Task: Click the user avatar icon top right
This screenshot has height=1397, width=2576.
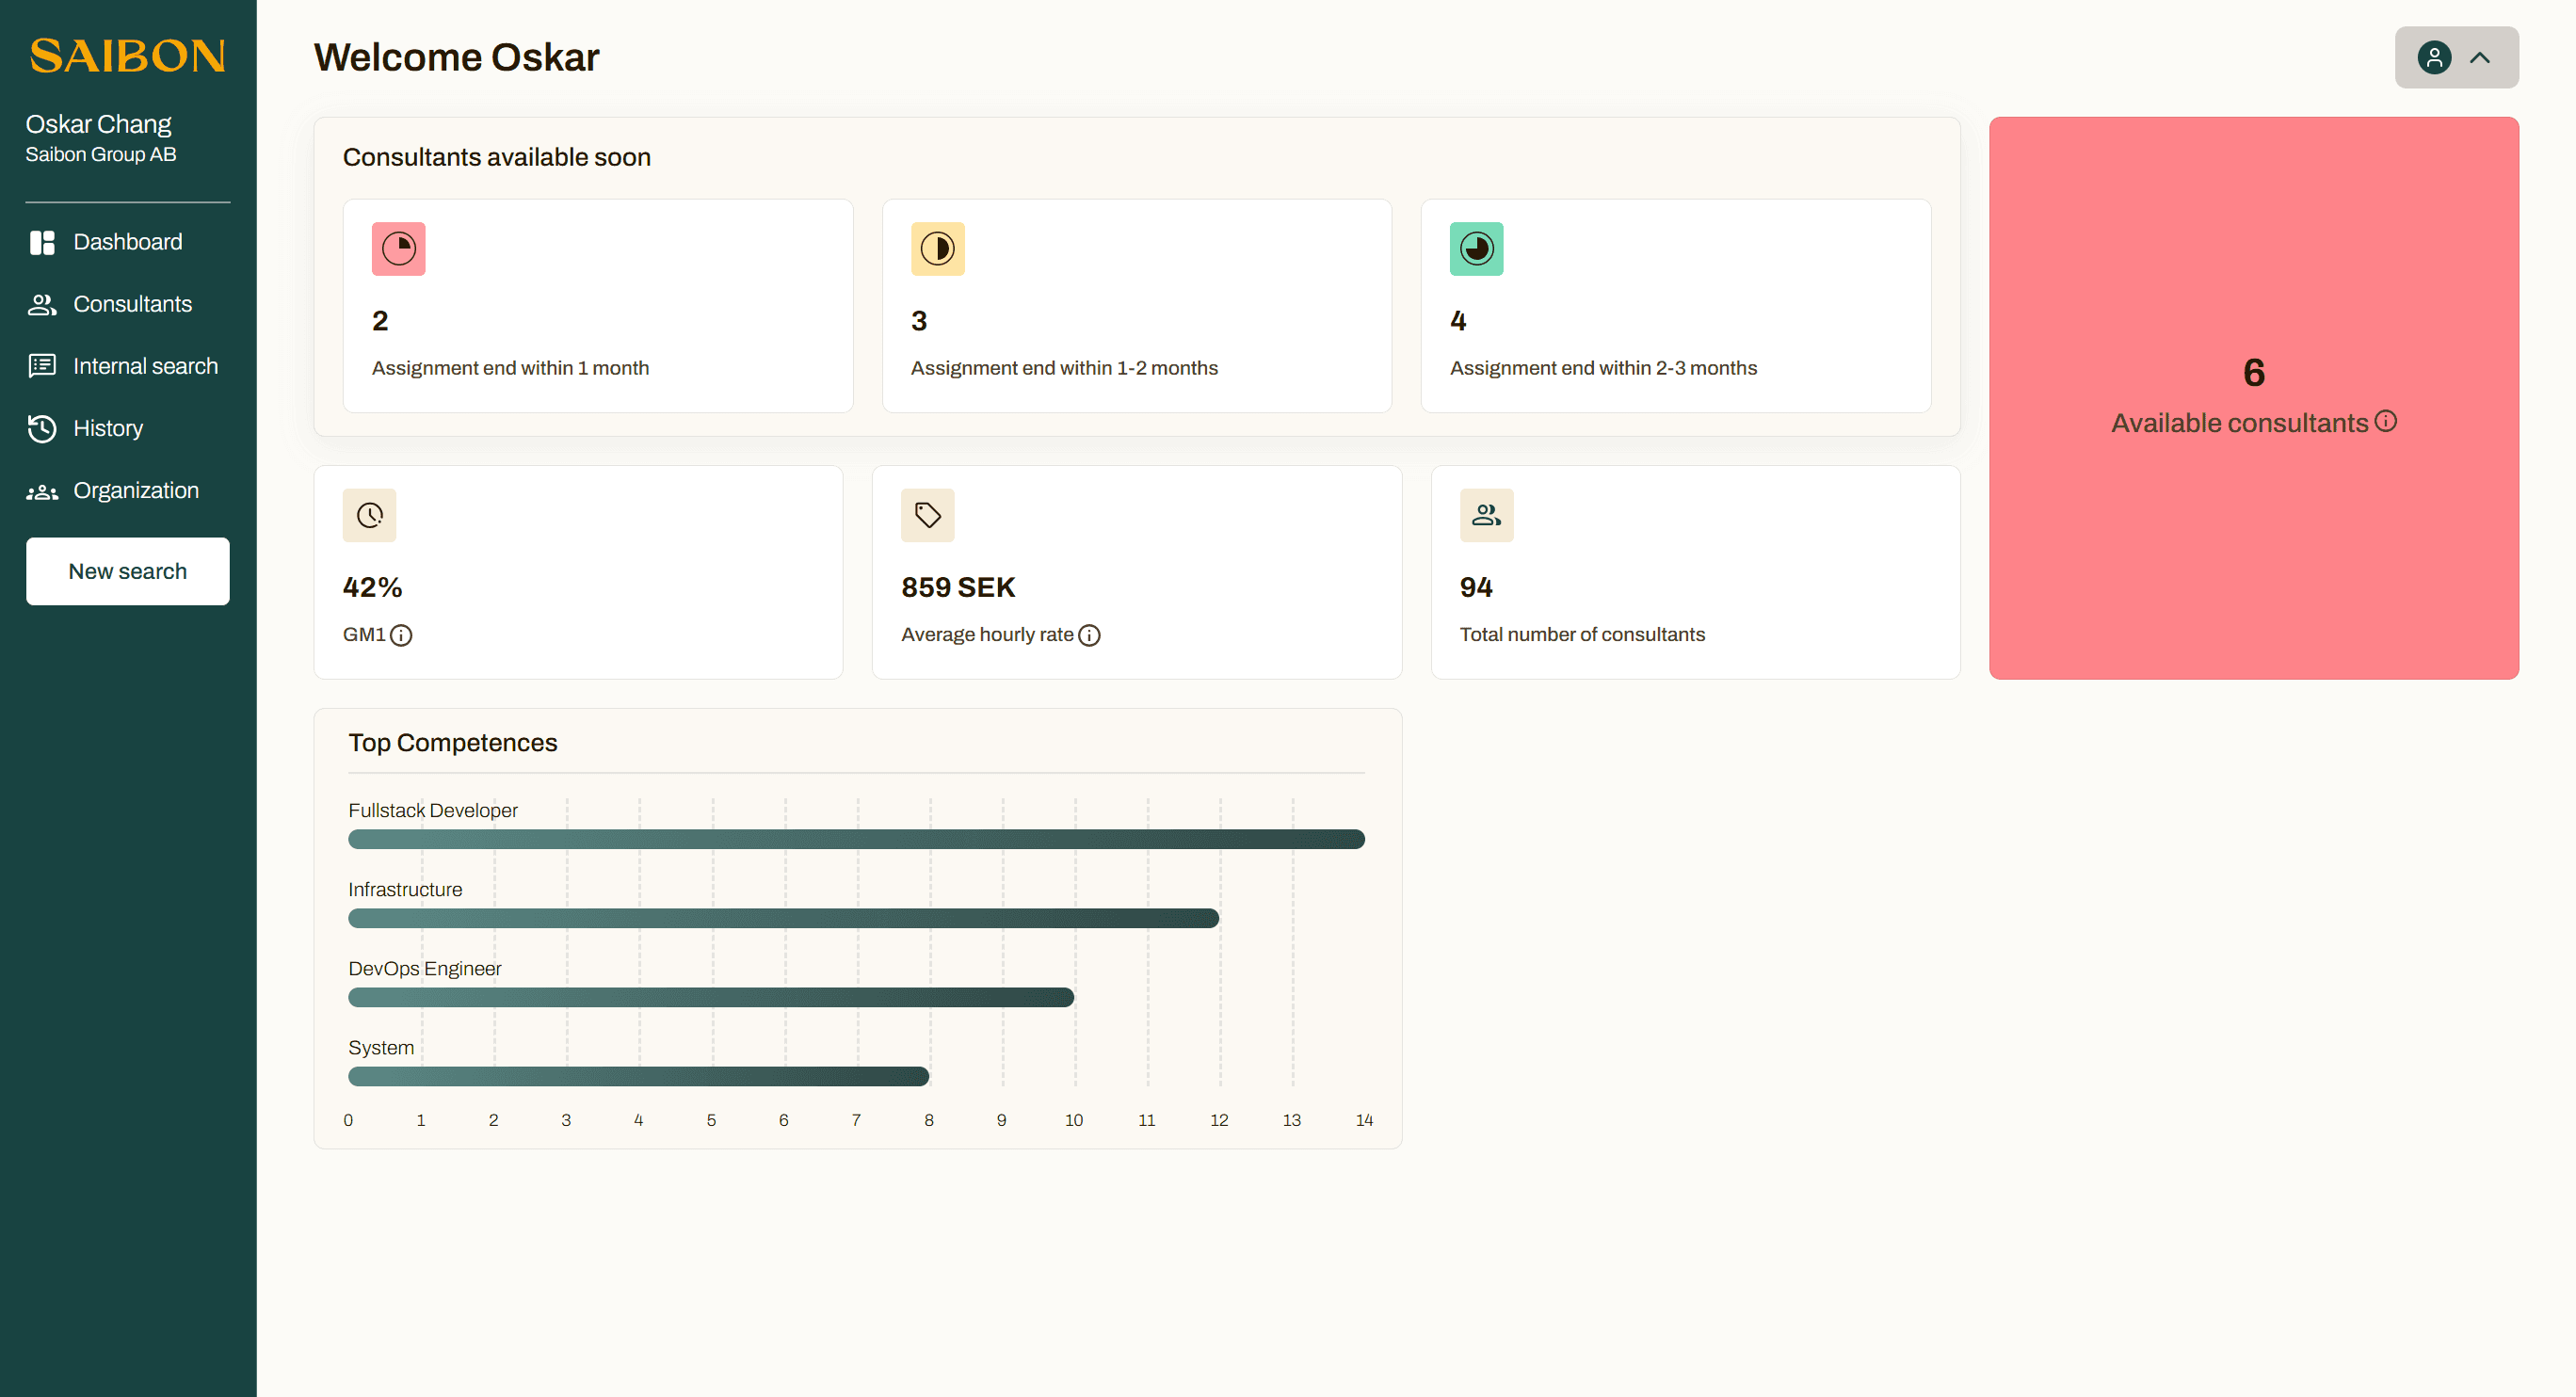Action: (x=2433, y=57)
